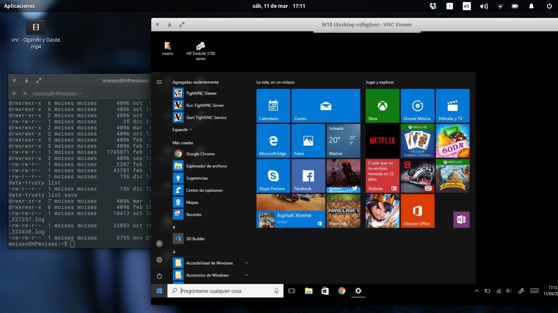This screenshot has height=313, width=558.
Task: Select the moises@HPmoises terminal tab
Action: (57, 93)
